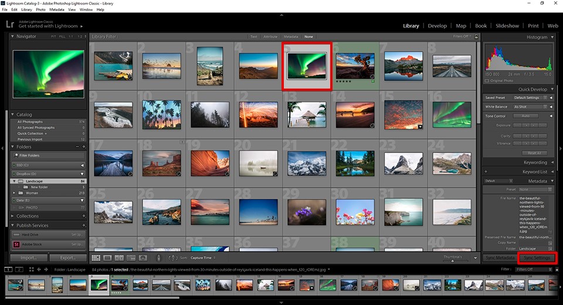Image resolution: width=563 pixels, height=305 pixels.
Task: Open the Slideshow module
Action: pyautogui.click(x=507, y=26)
